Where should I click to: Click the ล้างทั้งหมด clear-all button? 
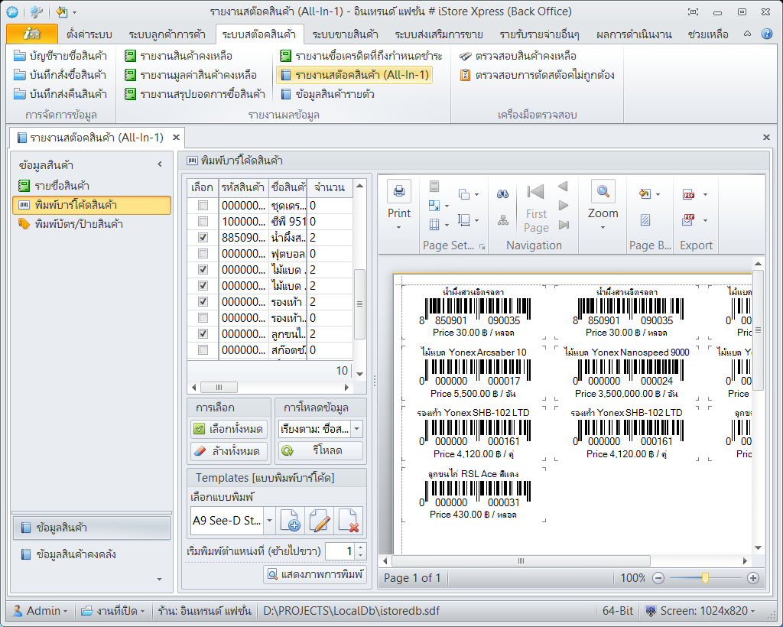(x=229, y=451)
